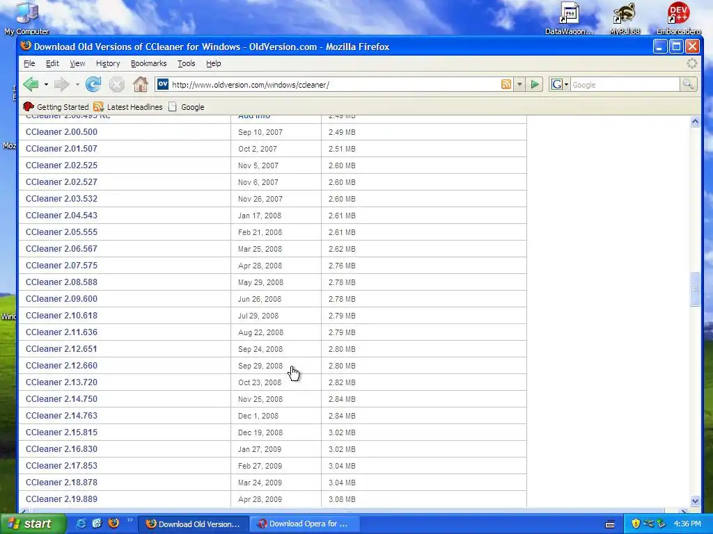Switch to Download Opera taskbar button
Image resolution: width=713 pixels, height=534 pixels.
304,524
